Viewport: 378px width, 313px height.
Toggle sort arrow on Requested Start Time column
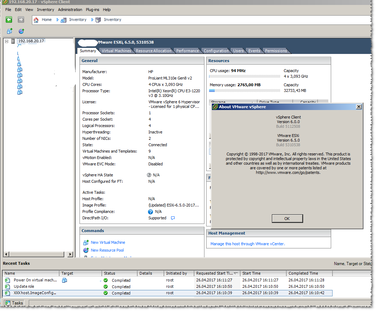click(x=236, y=274)
